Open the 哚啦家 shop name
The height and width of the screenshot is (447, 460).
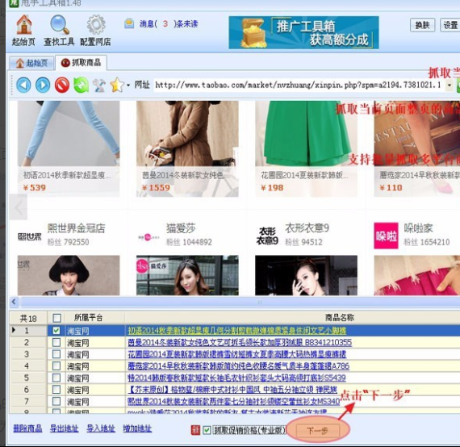coord(418,228)
